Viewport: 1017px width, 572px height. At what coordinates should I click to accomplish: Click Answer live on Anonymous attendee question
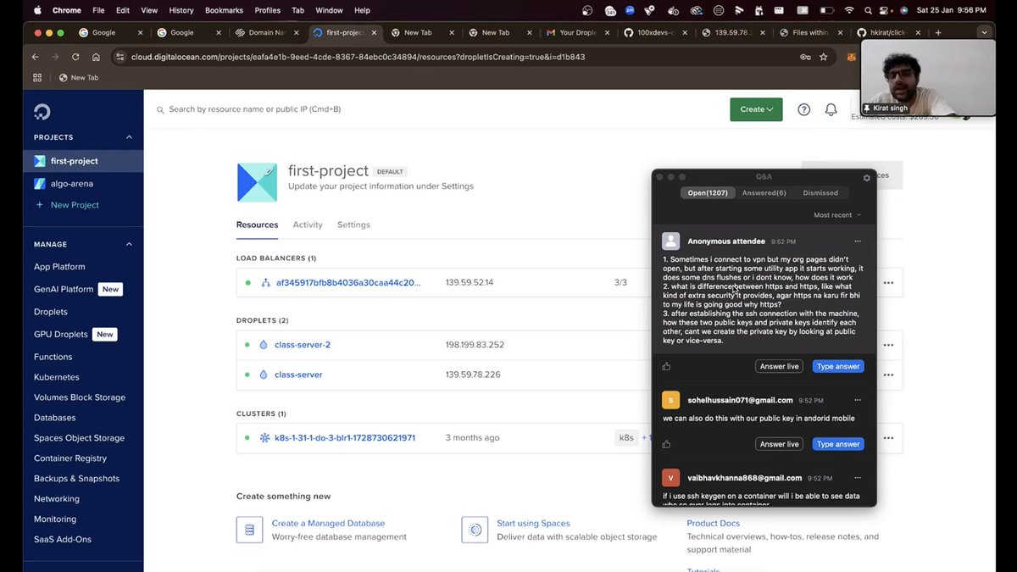[779, 366]
